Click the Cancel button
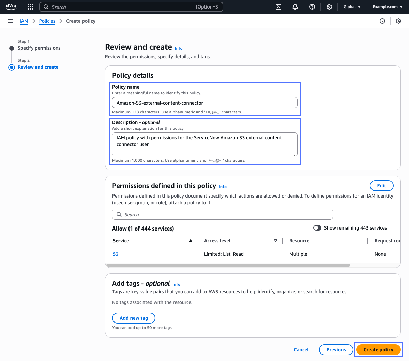This screenshot has width=409, height=361. 301,350
